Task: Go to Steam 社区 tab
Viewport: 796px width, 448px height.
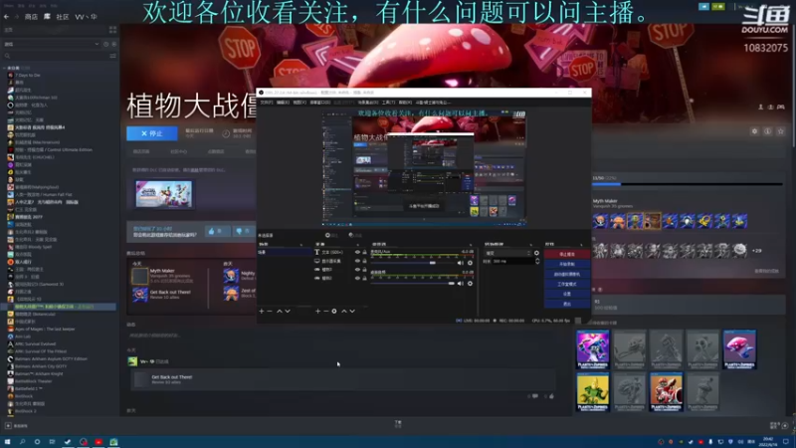Action: [x=63, y=17]
